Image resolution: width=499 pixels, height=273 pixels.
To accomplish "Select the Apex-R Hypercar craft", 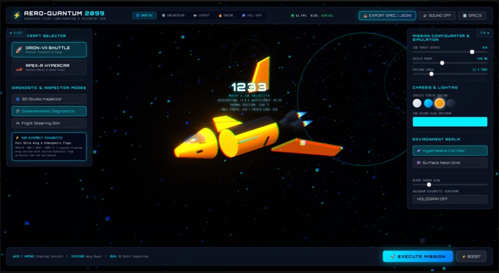I will tap(49, 67).
